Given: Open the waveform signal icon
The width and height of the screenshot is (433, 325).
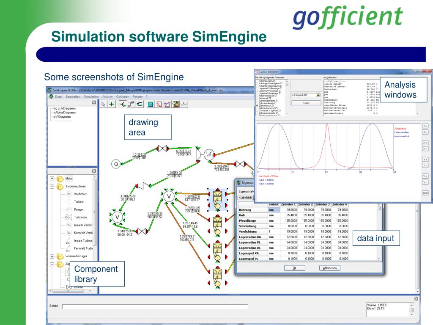Looking at the screenshot, I should (x=184, y=104).
